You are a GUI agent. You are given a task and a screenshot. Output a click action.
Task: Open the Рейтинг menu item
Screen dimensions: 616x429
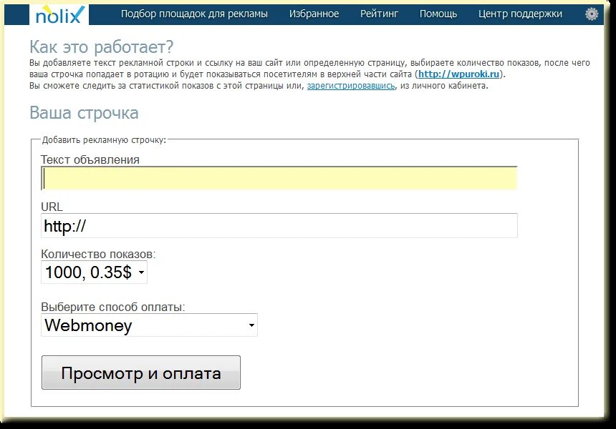379,14
